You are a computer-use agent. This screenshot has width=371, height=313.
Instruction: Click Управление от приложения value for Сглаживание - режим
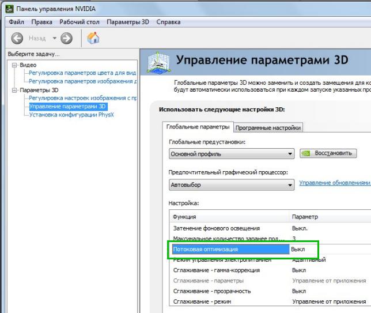(329, 301)
